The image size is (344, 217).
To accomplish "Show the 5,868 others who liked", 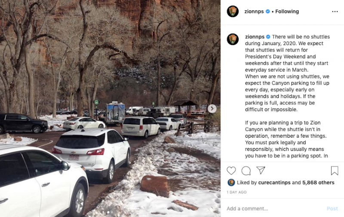I will [318, 182].
